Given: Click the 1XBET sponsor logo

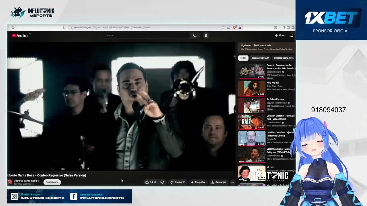Looking at the screenshot, I should (x=331, y=18).
